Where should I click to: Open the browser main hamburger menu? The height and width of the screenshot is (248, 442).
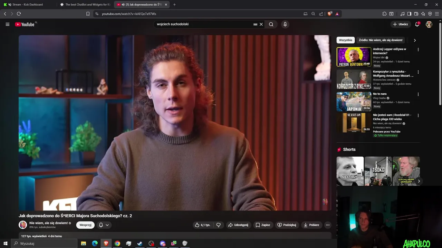(x=437, y=14)
